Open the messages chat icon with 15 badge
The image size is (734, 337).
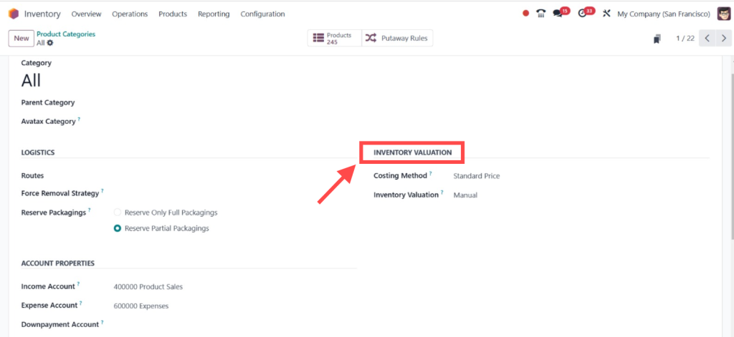click(558, 14)
